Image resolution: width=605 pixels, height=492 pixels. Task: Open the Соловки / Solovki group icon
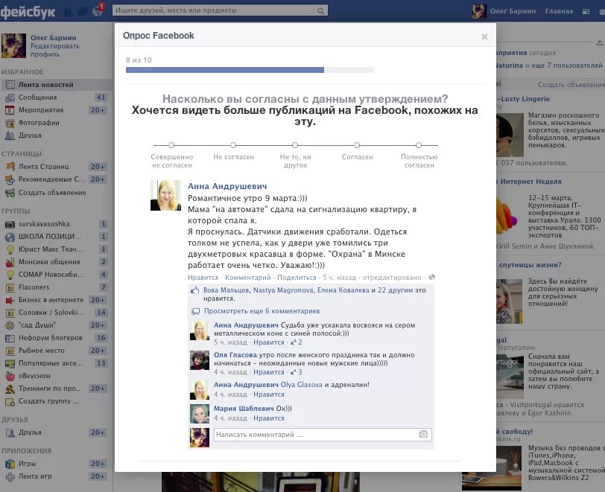[x=10, y=313]
